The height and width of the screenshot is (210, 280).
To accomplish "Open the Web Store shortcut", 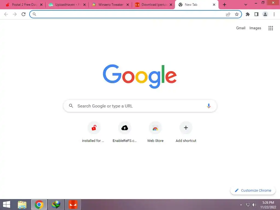I will pyautogui.click(x=155, y=132).
